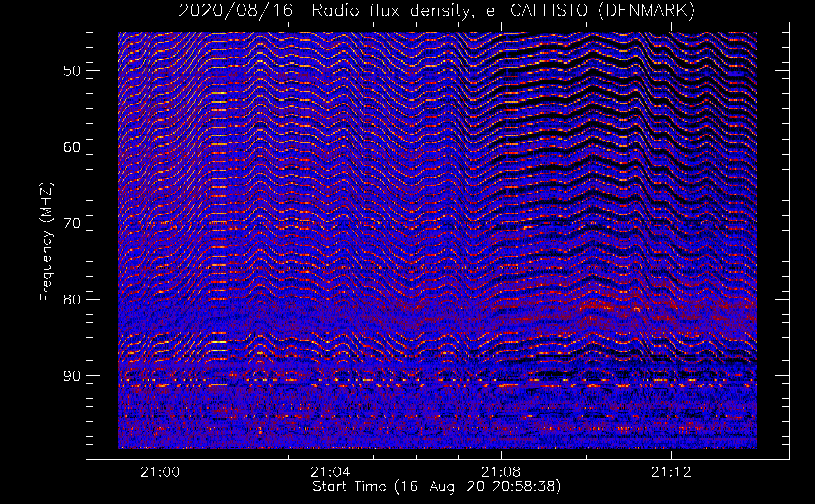Screen dimensions: 815x504
Task: Click the 90 frequency tick label
Action: (72, 376)
